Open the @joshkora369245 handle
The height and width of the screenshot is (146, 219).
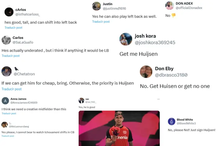155,42
